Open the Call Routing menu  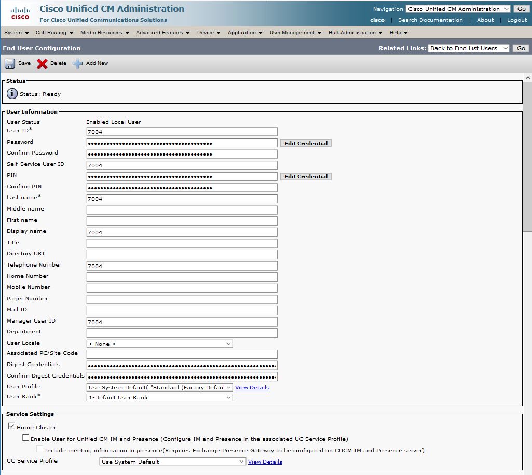point(54,33)
